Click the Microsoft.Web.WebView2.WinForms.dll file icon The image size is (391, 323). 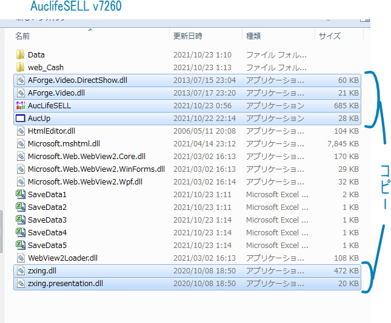21,169
